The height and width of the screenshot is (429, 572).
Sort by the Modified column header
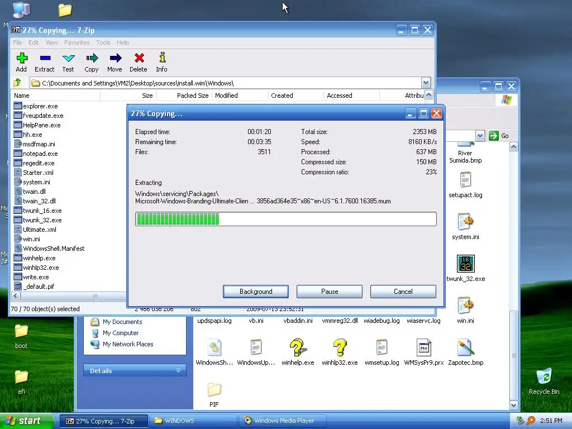240,96
